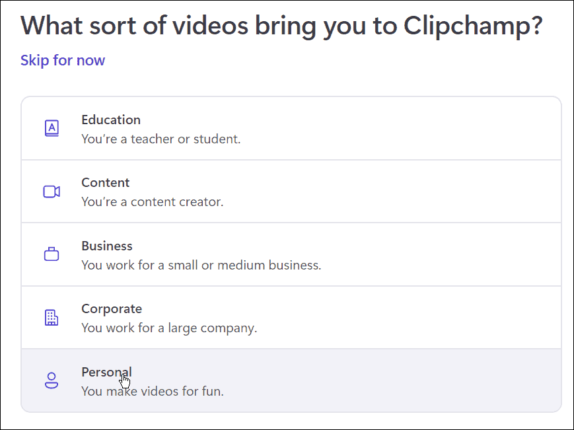Select the Content creator option

[x=291, y=192]
